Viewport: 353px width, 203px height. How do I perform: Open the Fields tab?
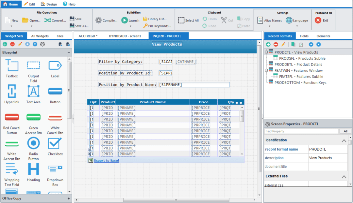click(x=304, y=36)
